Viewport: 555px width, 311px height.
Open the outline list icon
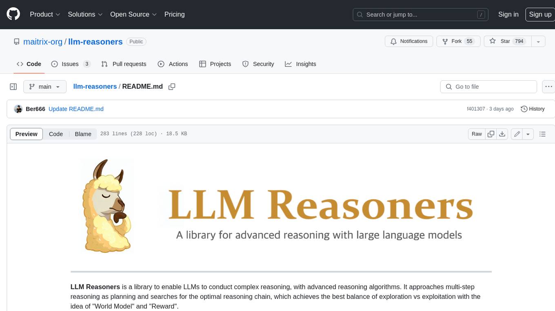(542, 134)
